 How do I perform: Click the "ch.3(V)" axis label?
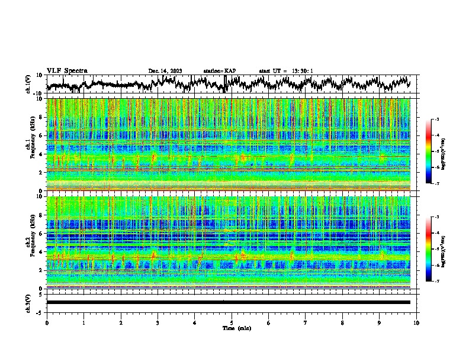[x=28, y=303]
